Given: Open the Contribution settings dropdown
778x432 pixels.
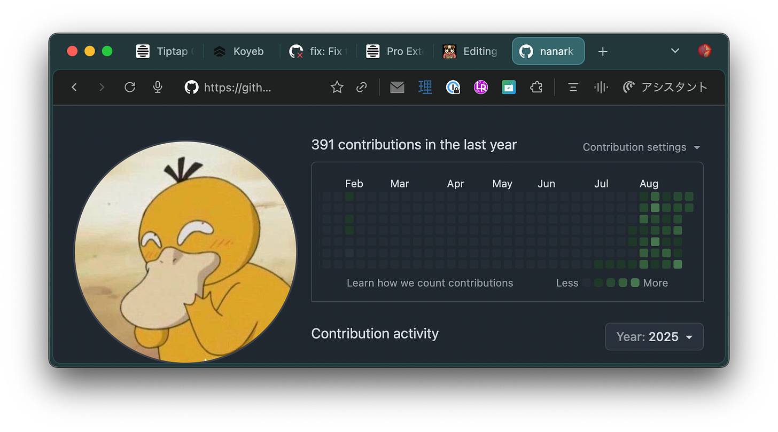Looking at the screenshot, I should point(641,147).
